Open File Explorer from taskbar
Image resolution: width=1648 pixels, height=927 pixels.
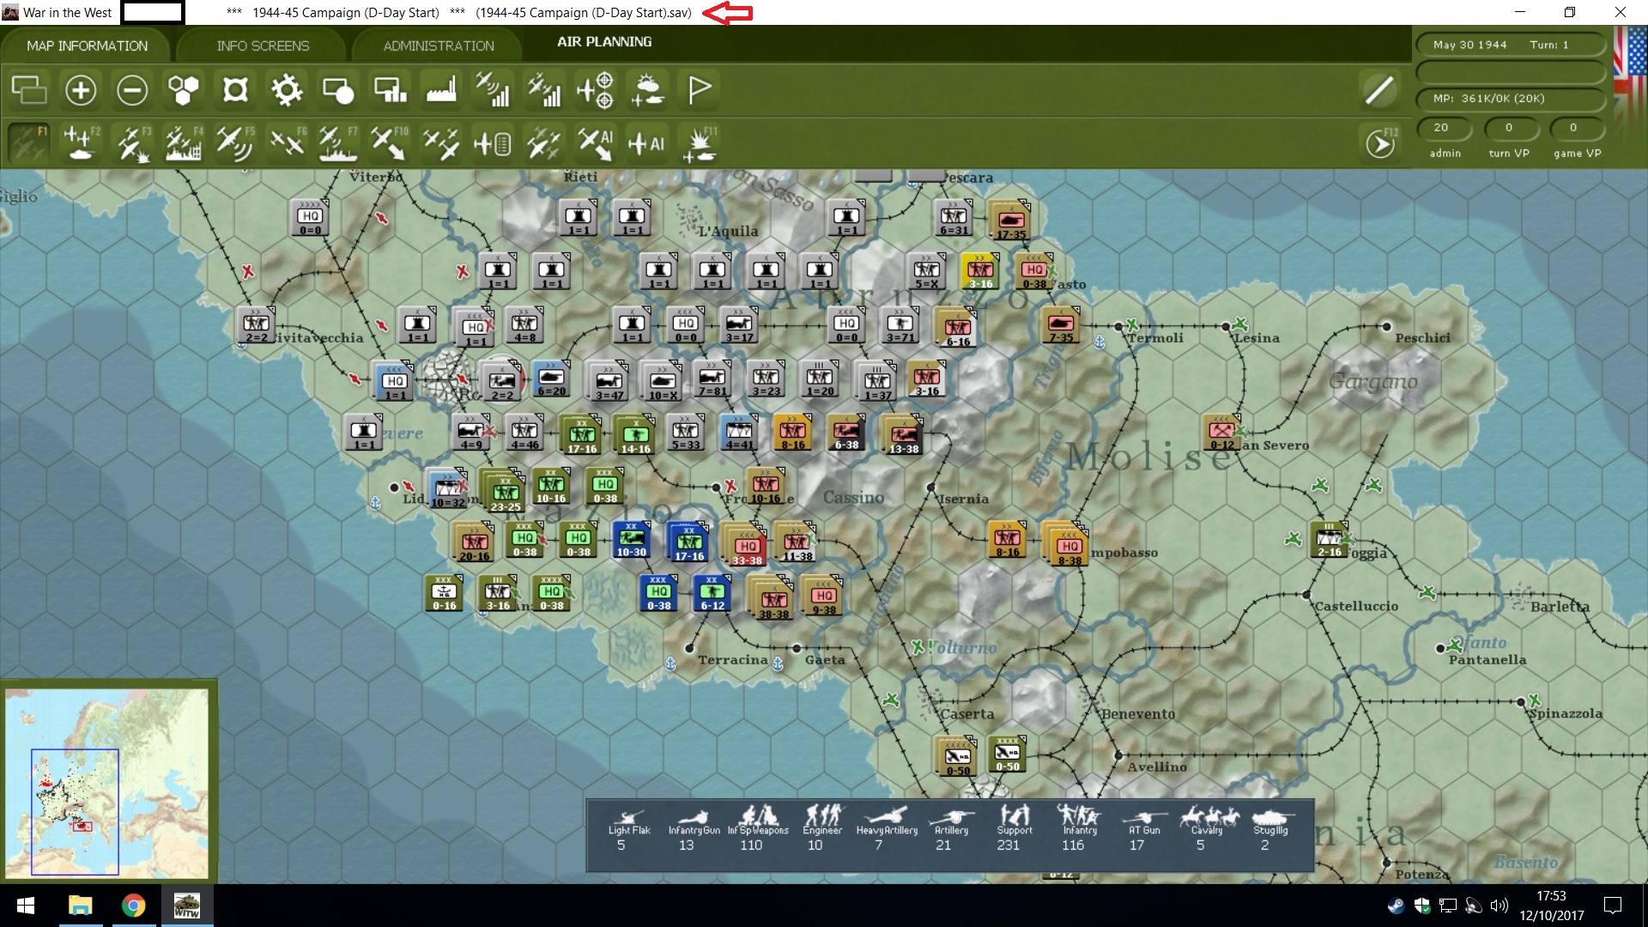80,906
